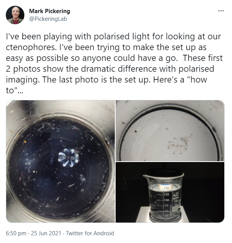This screenshot has height=243, width=232.
Task: Click the beaker spout in the set up photo
Action: click(145, 175)
